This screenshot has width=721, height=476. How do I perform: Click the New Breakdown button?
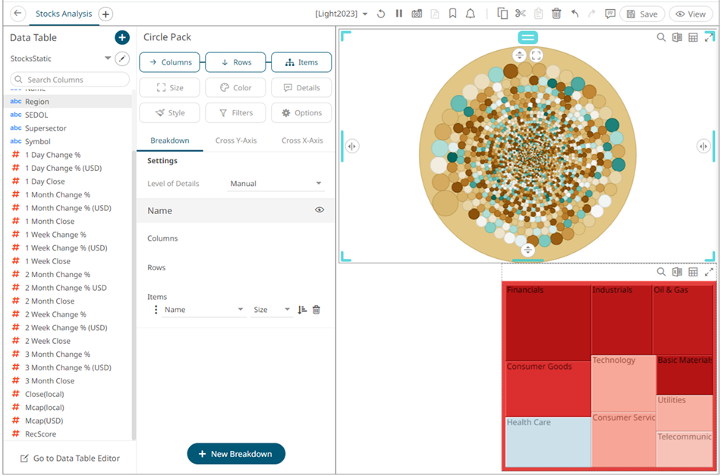point(235,454)
